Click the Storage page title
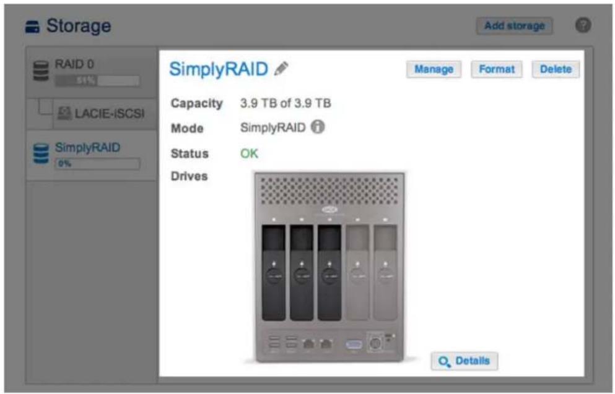Image resolution: width=615 pixels, height=394 pixels. pos(79,26)
